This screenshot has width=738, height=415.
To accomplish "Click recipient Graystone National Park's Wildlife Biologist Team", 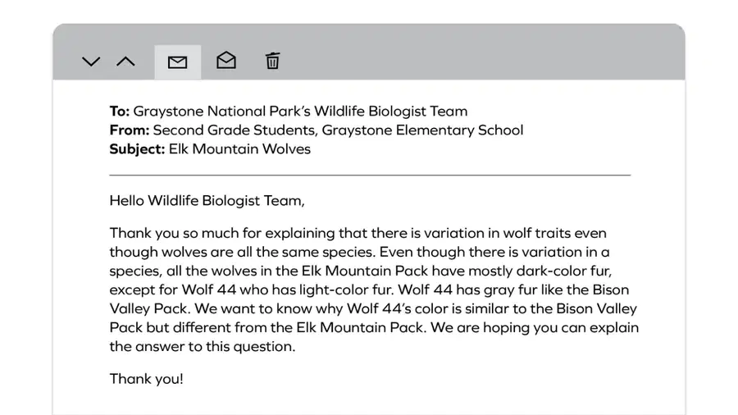I will point(300,112).
